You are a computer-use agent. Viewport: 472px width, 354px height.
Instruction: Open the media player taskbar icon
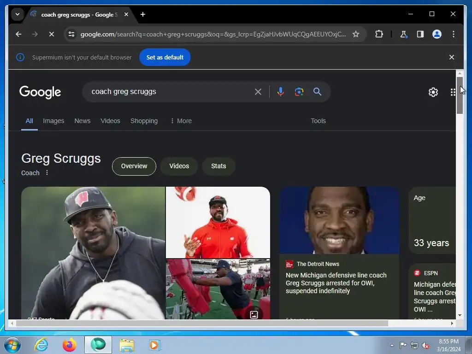point(155,345)
